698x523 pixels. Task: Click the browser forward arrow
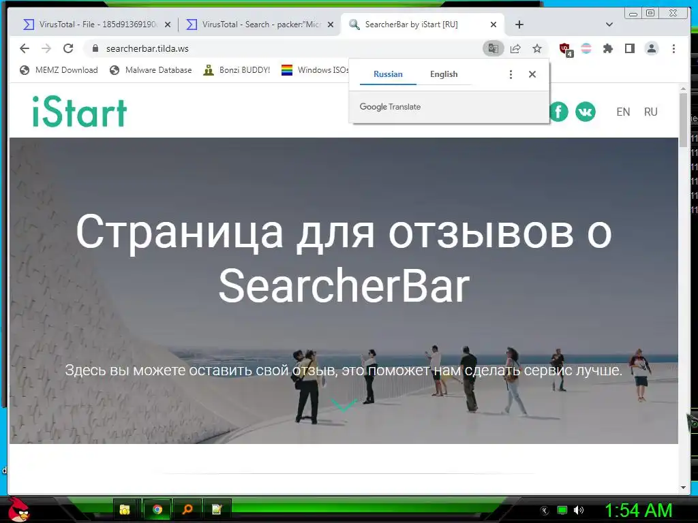[46, 48]
